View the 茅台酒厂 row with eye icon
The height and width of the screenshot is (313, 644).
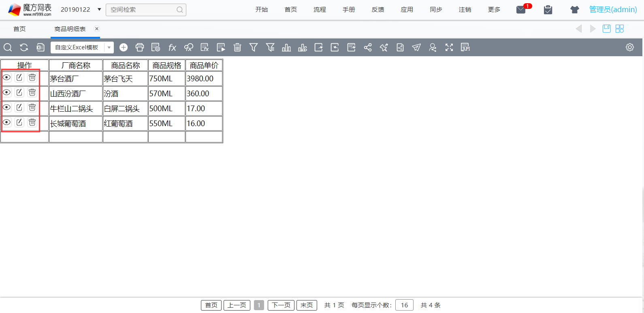tap(7, 77)
